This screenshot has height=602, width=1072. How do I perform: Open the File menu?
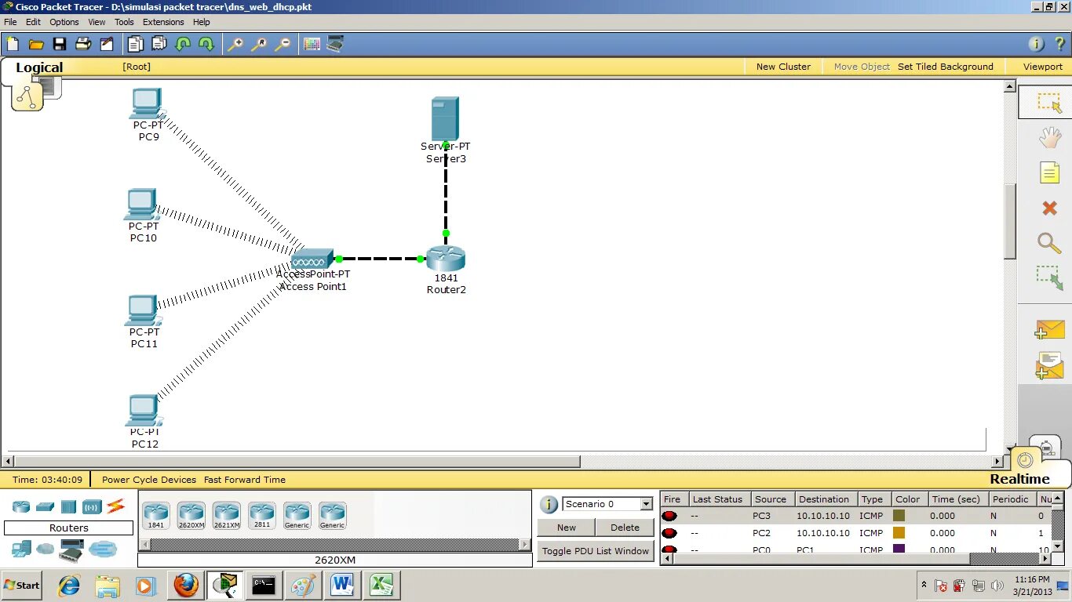pyautogui.click(x=10, y=22)
